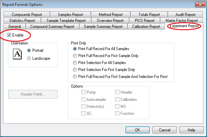Switch to the General tab
This screenshot has height=137, width=207.
point(15,27)
